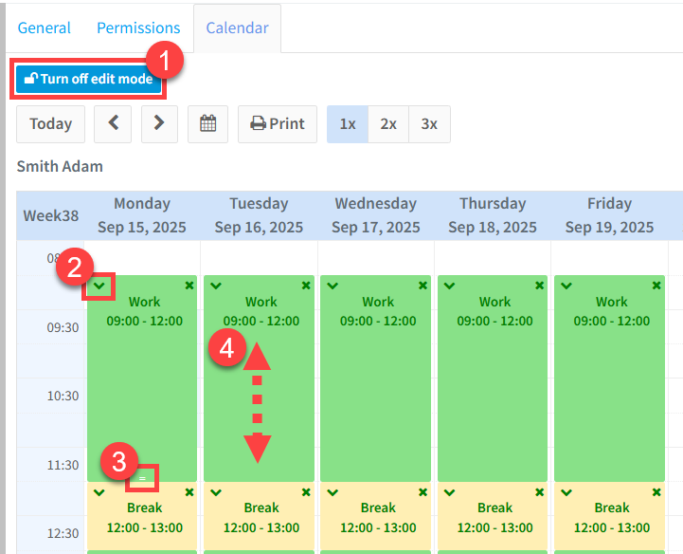Screen dimensions: 683x554
Task: Turn off edit mode
Action: point(88,79)
